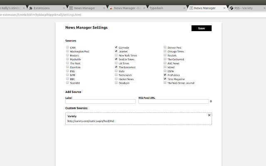Enable the New York Times source
This screenshot has height=166, width=266.
(116, 55)
